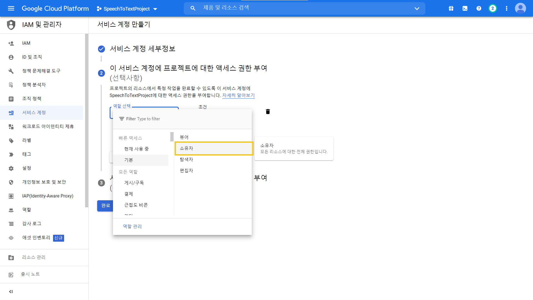Open the 자세히 알아보기 link
The image size is (533, 300).
238,95
